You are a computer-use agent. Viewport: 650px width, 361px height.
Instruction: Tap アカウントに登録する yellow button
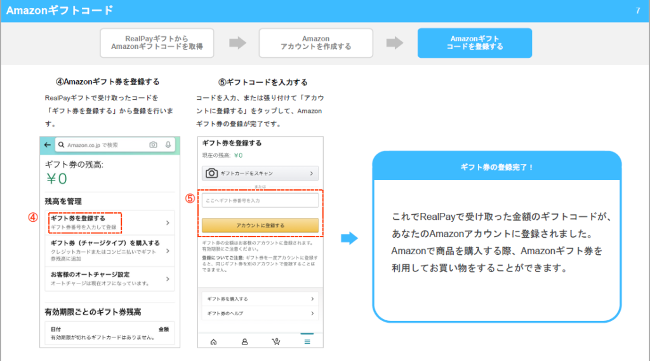260,226
